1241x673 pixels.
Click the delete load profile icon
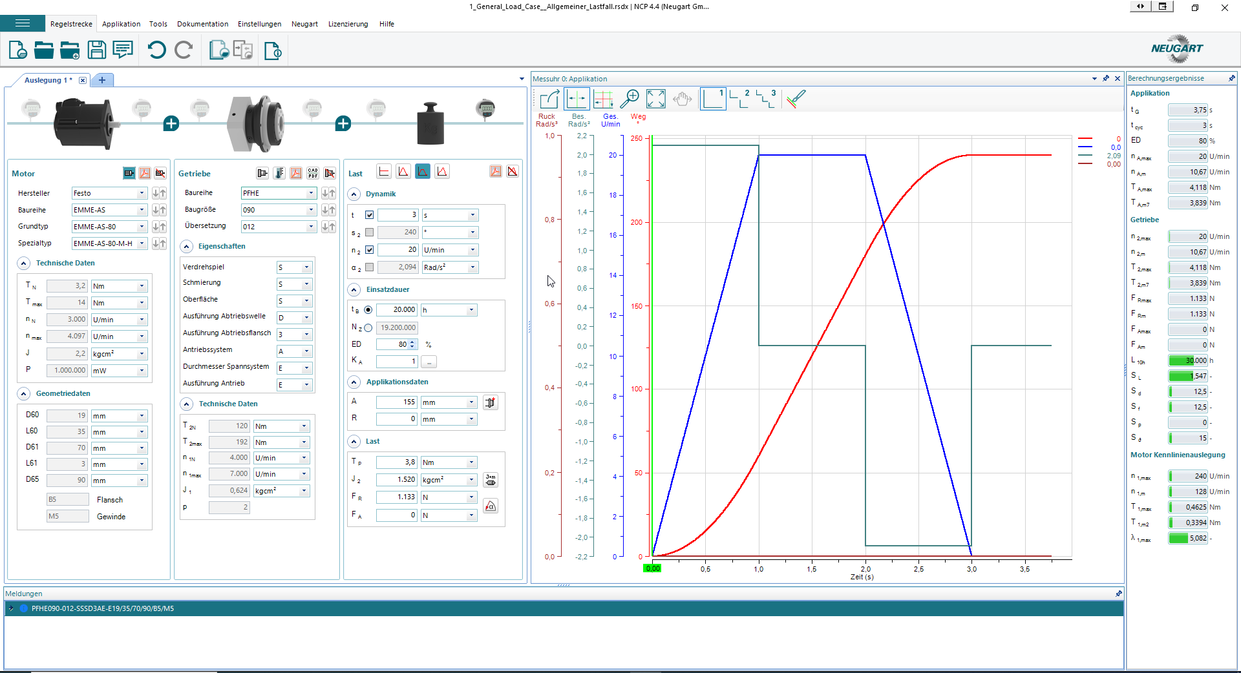[513, 172]
